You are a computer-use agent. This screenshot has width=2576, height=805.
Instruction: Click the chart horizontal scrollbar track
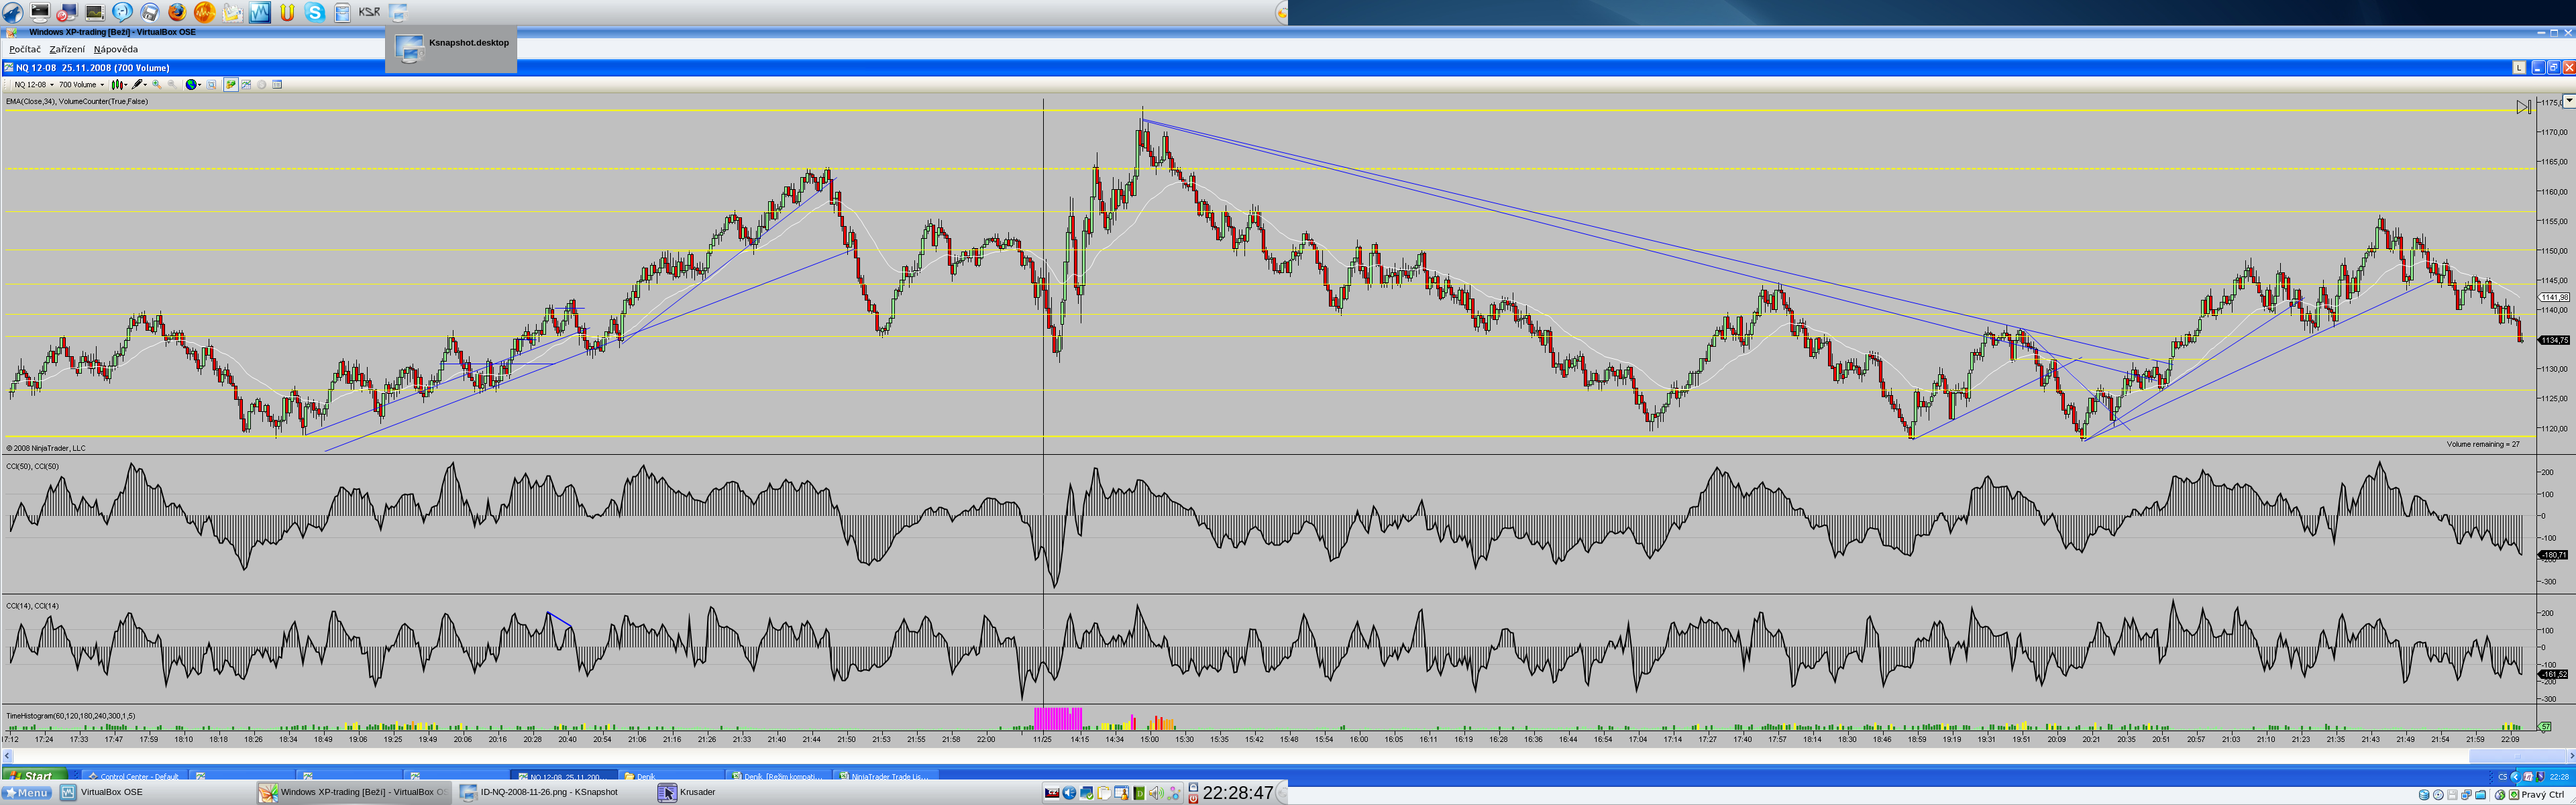pyautogui.click(x=1200, y=756)
